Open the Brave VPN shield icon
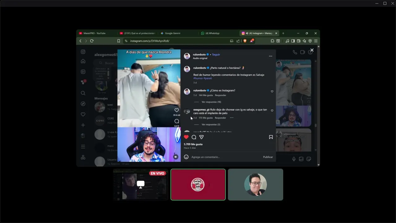This screenshot has width=396, height=223. (x=310, y=41)
